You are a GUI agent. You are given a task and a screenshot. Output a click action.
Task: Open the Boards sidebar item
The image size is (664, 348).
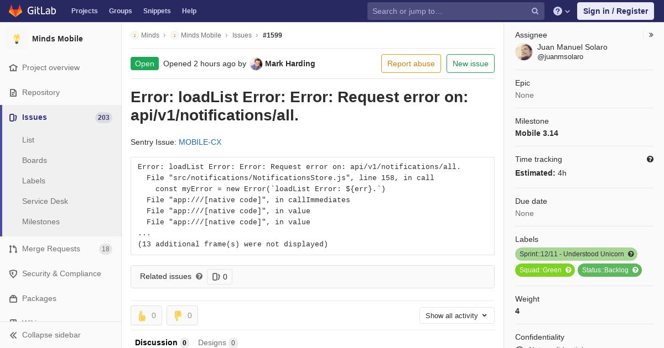34,160
